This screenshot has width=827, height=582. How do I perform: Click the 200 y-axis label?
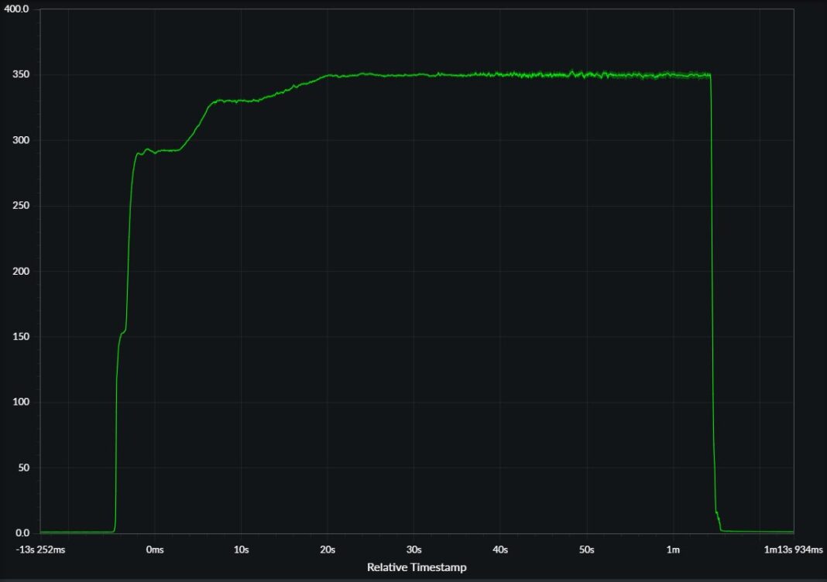[21, 272]
